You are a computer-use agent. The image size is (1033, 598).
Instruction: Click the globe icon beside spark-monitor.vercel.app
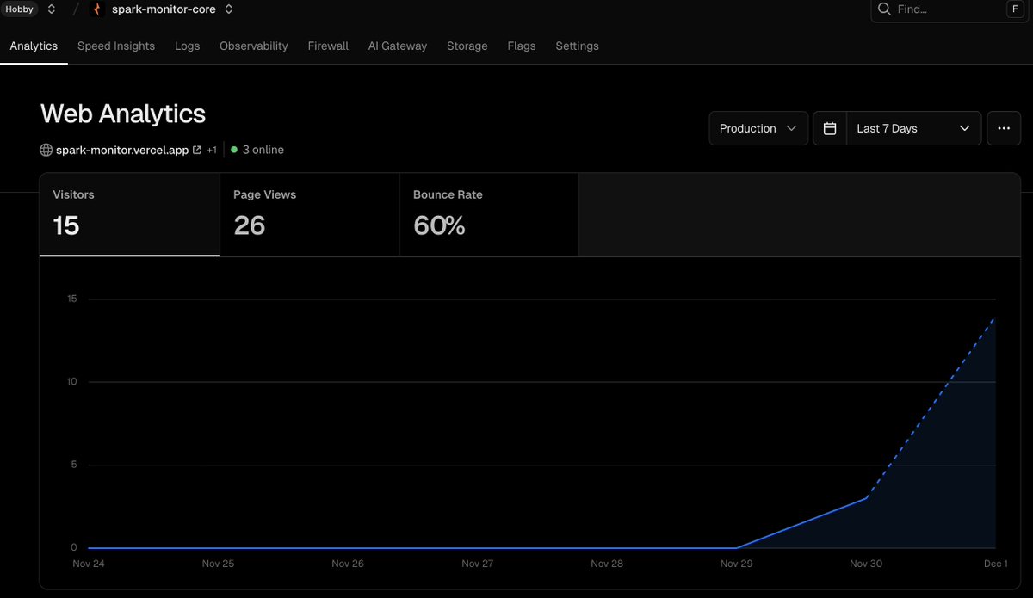point(46,150)
